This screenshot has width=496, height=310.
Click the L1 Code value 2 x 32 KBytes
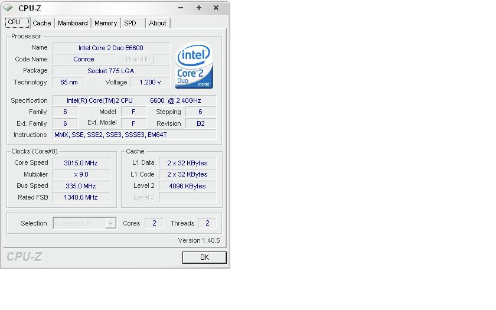tap(187, 174)
